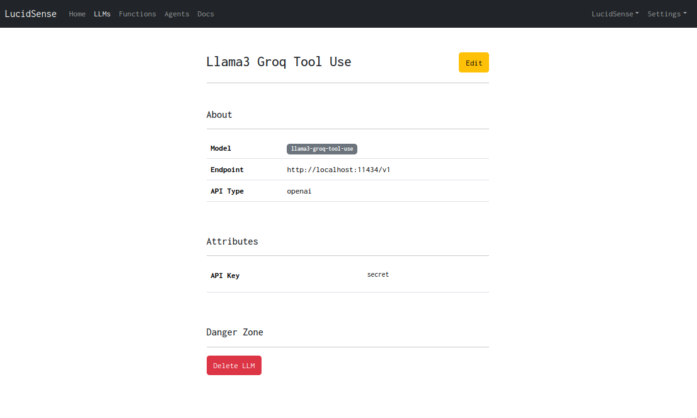Click the API Key row label
Viewport: 697px width, 418px height.
(225, 276)
